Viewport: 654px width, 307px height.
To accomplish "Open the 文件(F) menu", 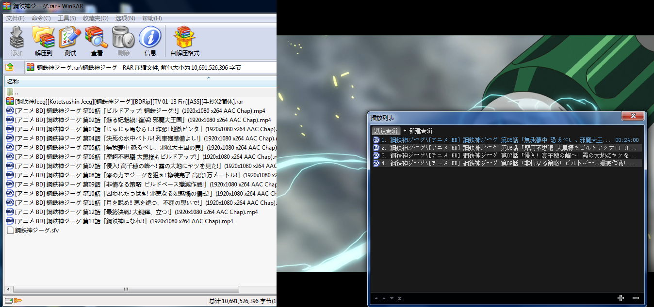I will 15,18.
